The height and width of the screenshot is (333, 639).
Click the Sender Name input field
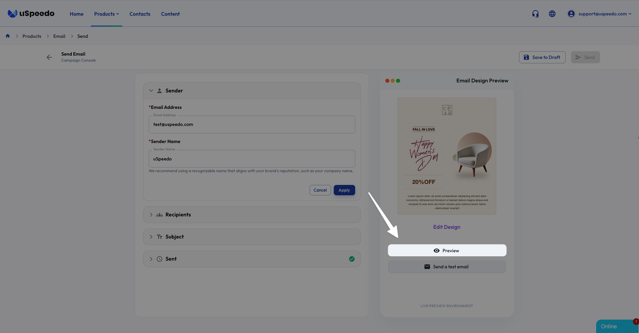(x=252, y=159)
